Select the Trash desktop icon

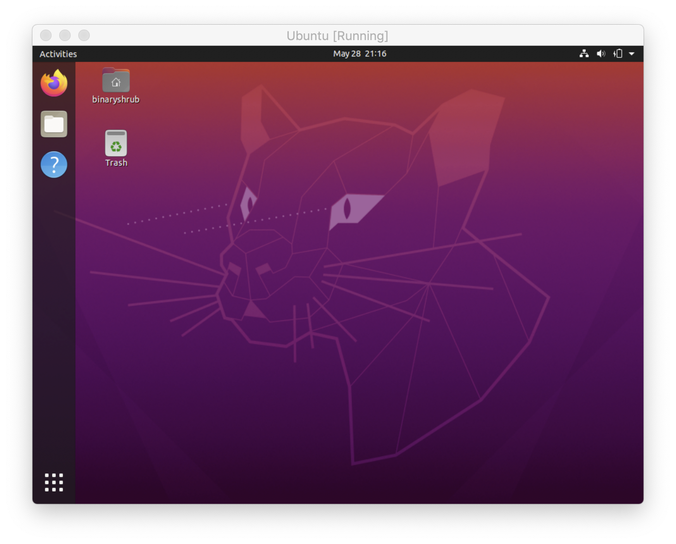[116, 143]
